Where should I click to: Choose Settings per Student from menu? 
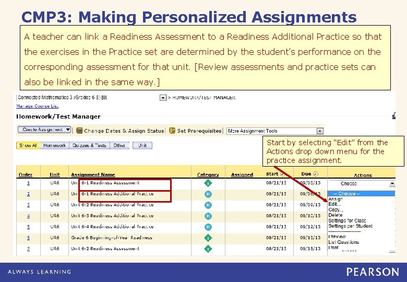351,226
